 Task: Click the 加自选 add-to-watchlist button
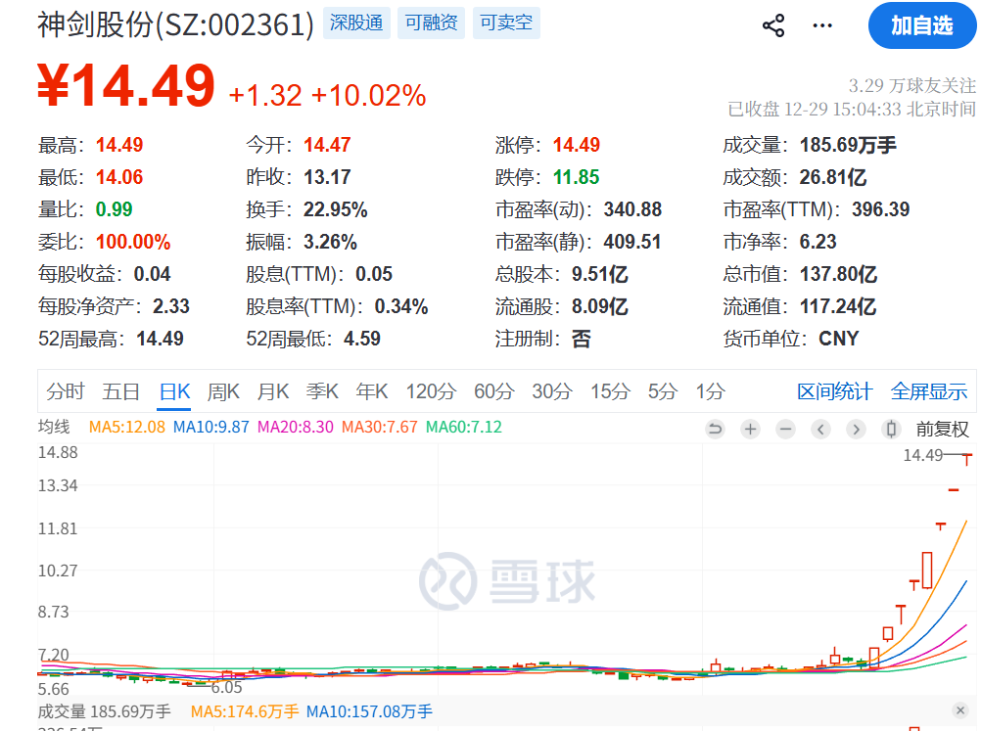pyautogui.click(x=921, y=25)
